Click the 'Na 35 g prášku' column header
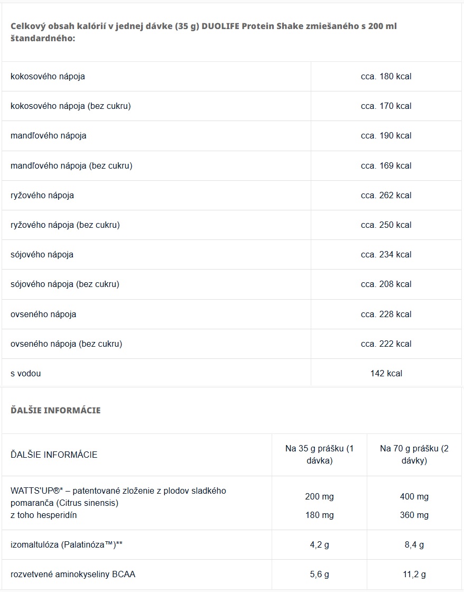This screenshot has width=464, height=592. (x=319, y=454)
